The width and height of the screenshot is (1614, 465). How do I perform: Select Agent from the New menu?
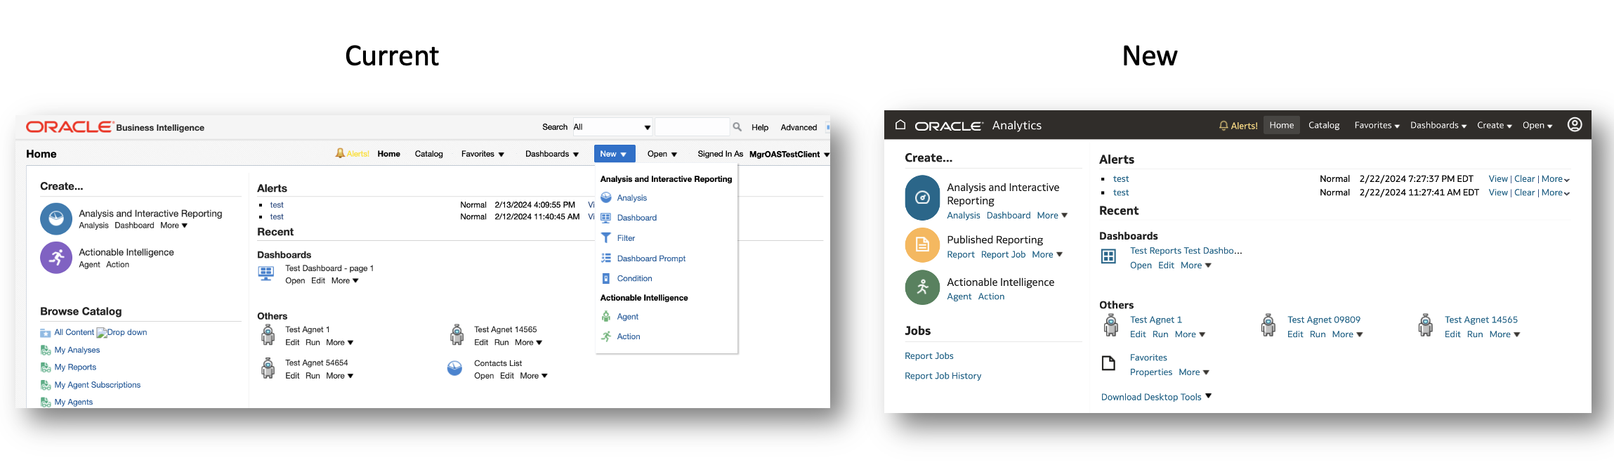(x=627, y=317)
